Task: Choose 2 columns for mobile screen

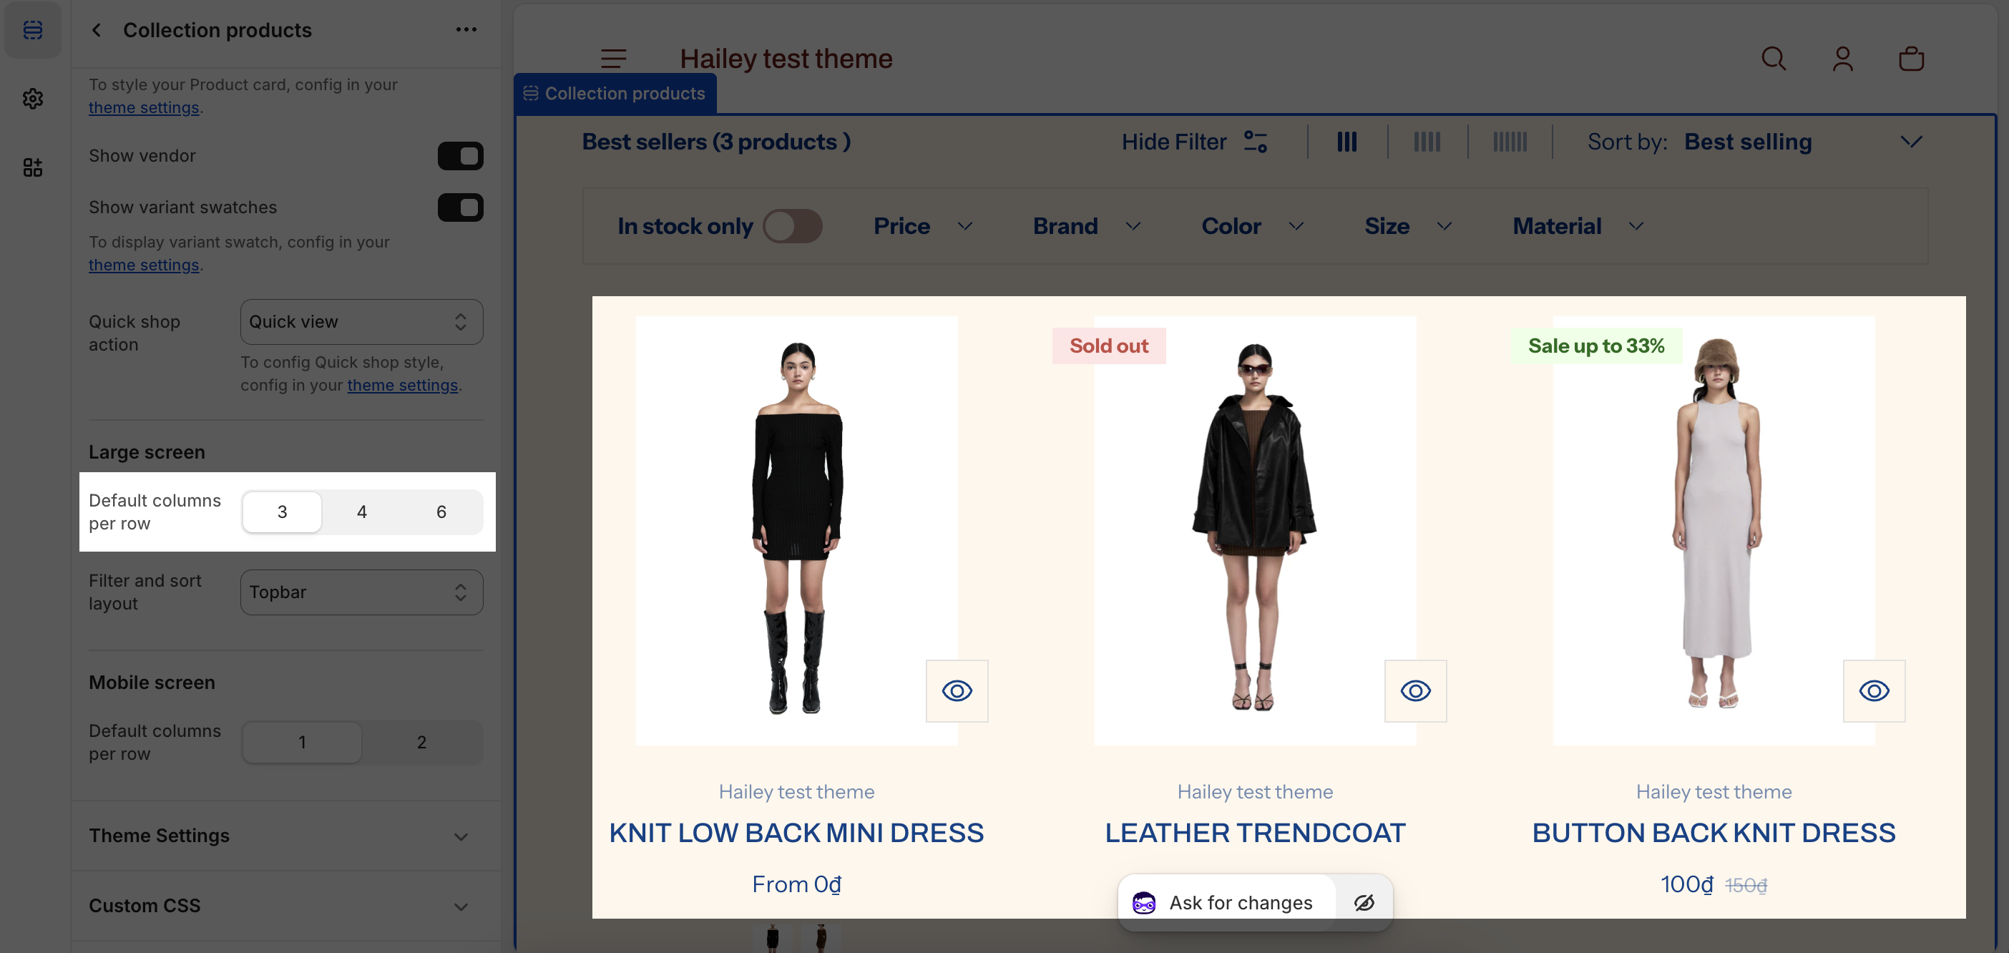Action: coord(421,743)
